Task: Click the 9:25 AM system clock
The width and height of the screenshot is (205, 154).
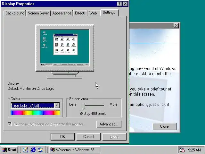Action: pos(194,150)
